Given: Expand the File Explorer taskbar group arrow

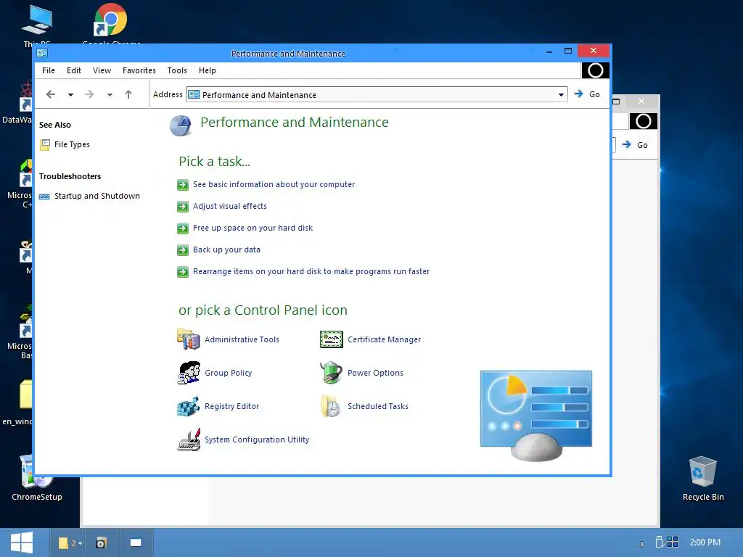Looking at the screenshot, I should pyautogui.click(x=81, y=543).
